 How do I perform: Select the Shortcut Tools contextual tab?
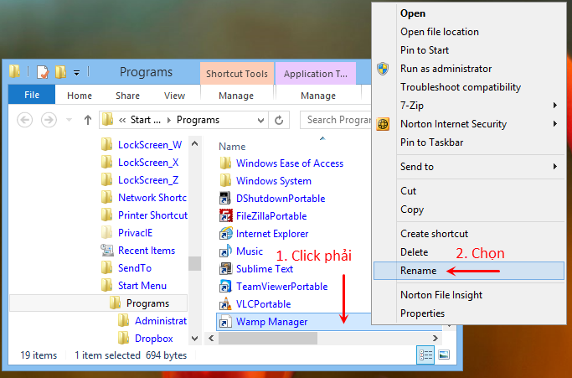237,74
